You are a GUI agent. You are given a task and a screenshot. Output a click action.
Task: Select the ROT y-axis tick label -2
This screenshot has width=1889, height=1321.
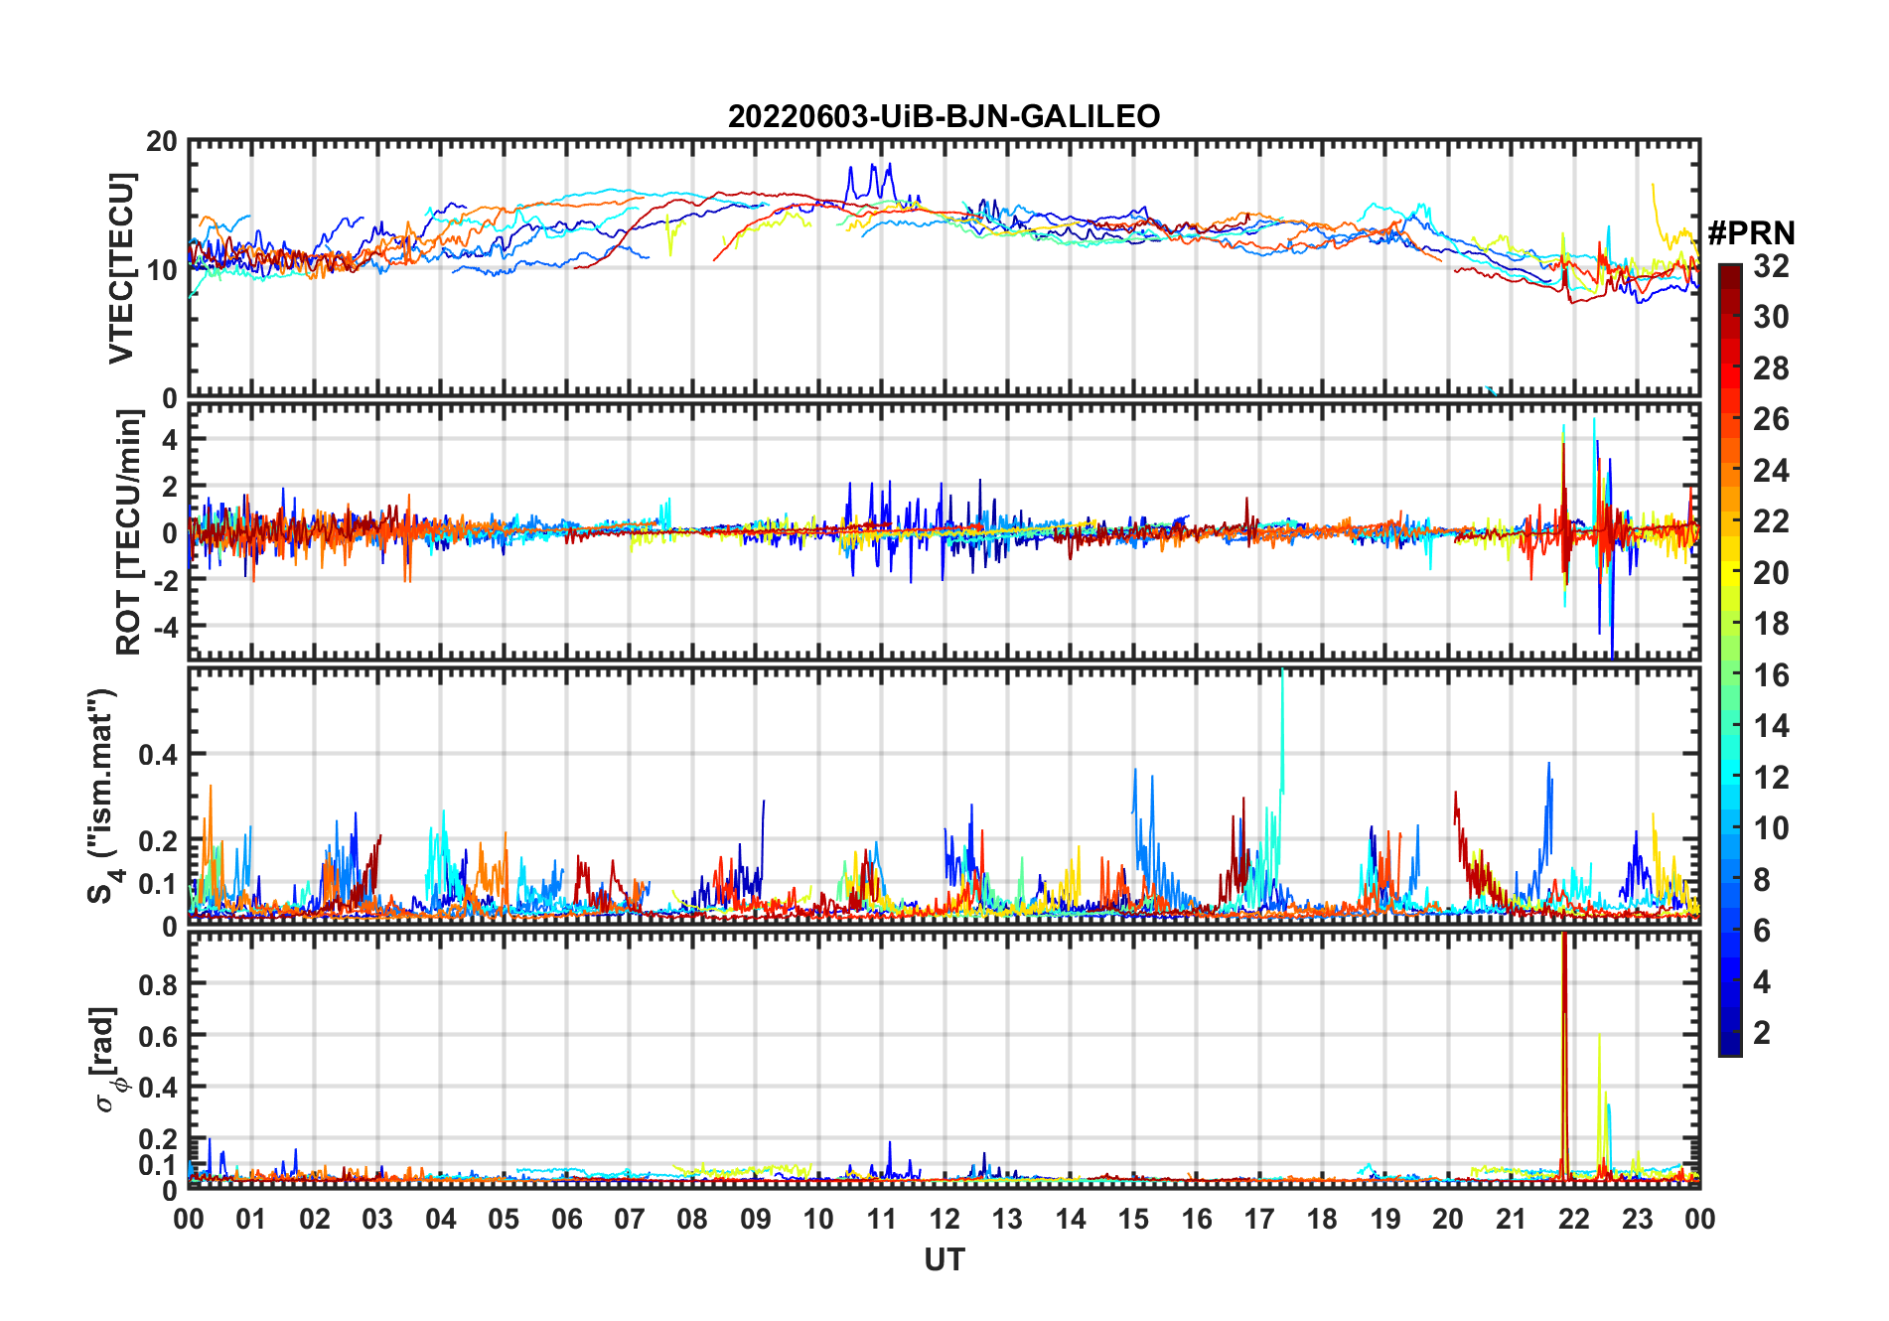165,580
